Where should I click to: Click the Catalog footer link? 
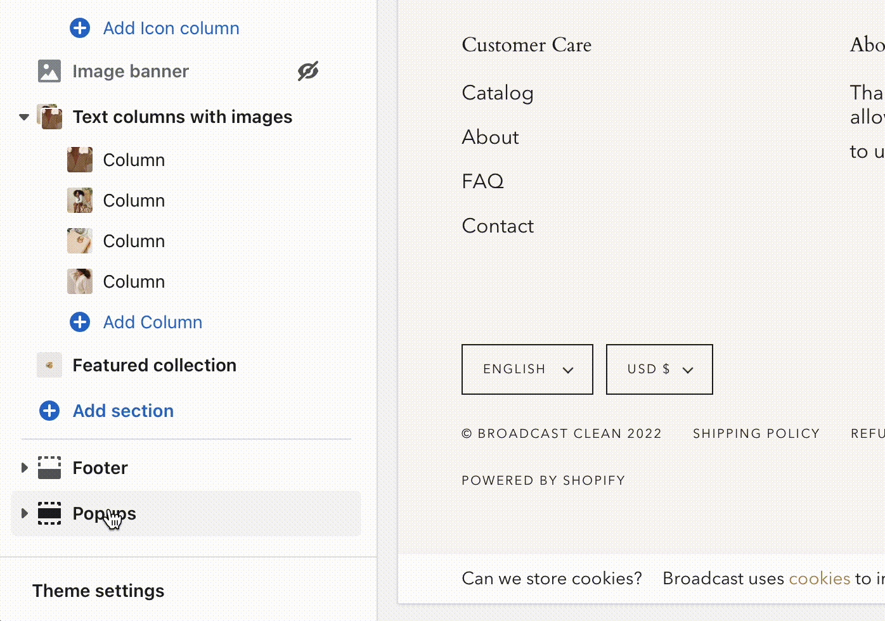[497, 93]
